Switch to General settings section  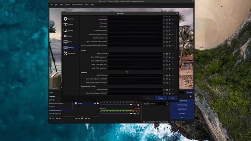[x=71, y=19]
